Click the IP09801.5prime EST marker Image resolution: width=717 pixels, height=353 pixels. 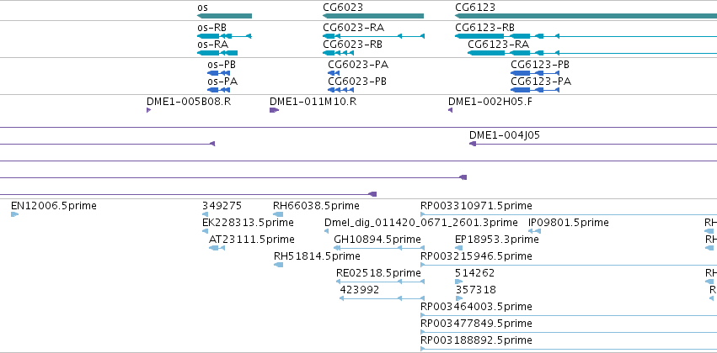click(x=534, y=231)
